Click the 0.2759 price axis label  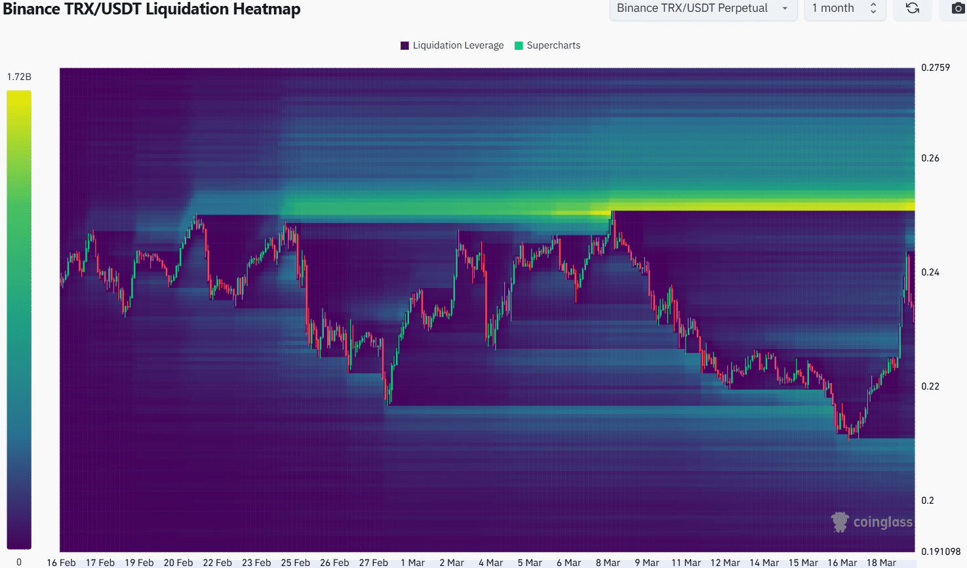pyautogui.click(x=936, y=68)
